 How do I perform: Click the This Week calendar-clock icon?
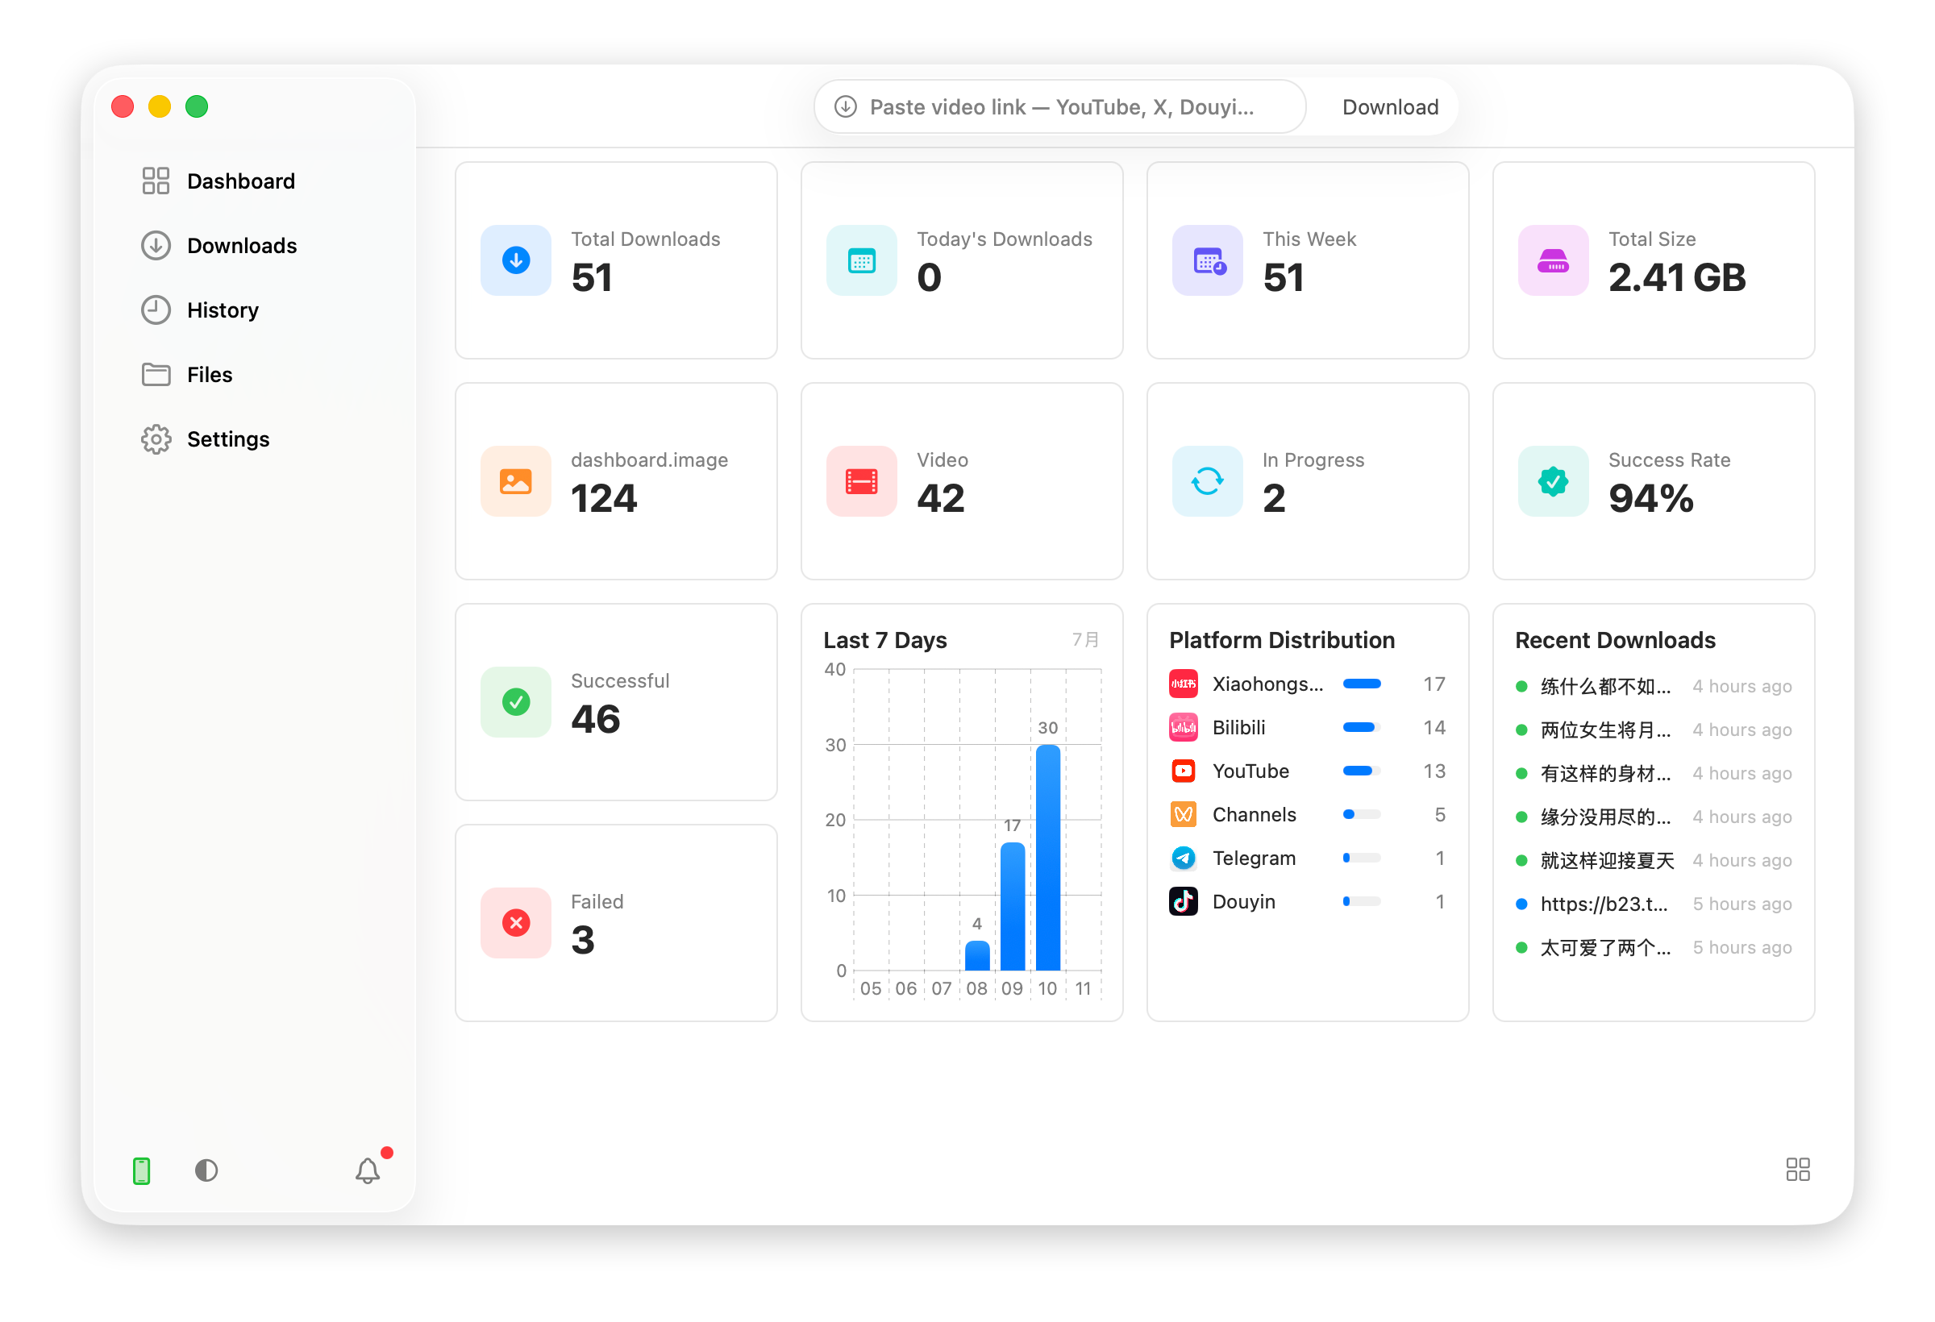point(1207,260)
